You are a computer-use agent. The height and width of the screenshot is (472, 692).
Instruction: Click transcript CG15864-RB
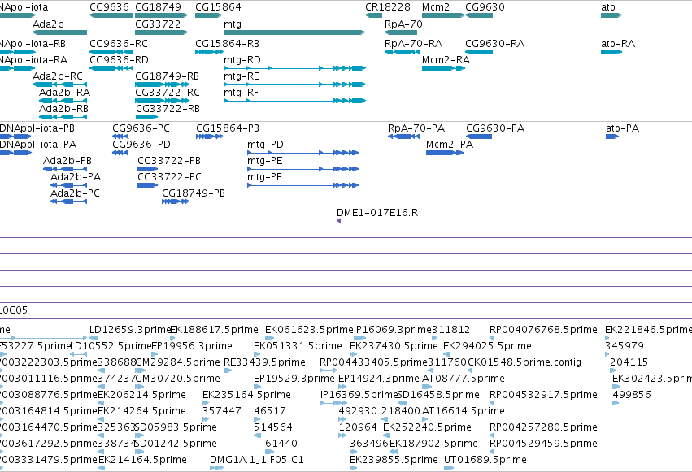point(209,52)
